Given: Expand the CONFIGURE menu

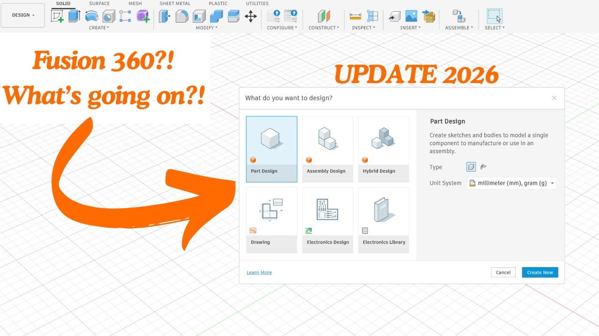Looking at the screenshot, I should [282, 28].
